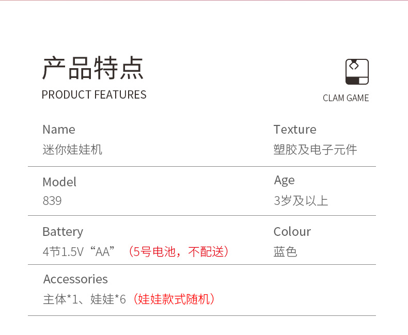Screen dimensions: 408x335
Task: Click the red 5号电池，不配送 note
Action: coord(179,251)
